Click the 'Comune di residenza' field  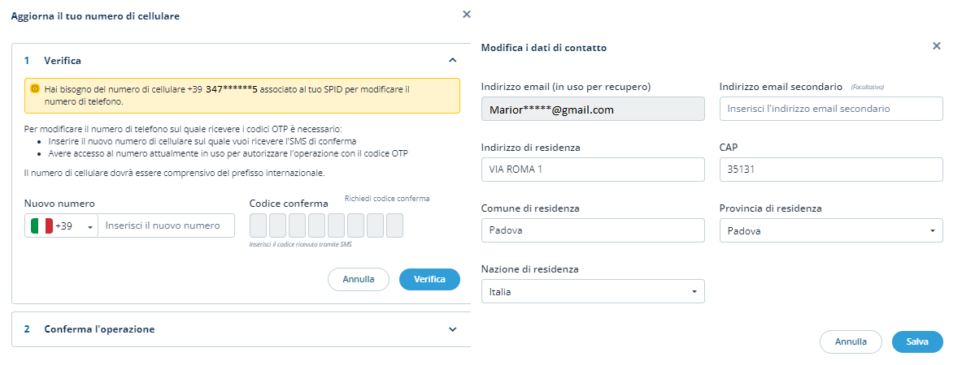[x=593, y=230]
